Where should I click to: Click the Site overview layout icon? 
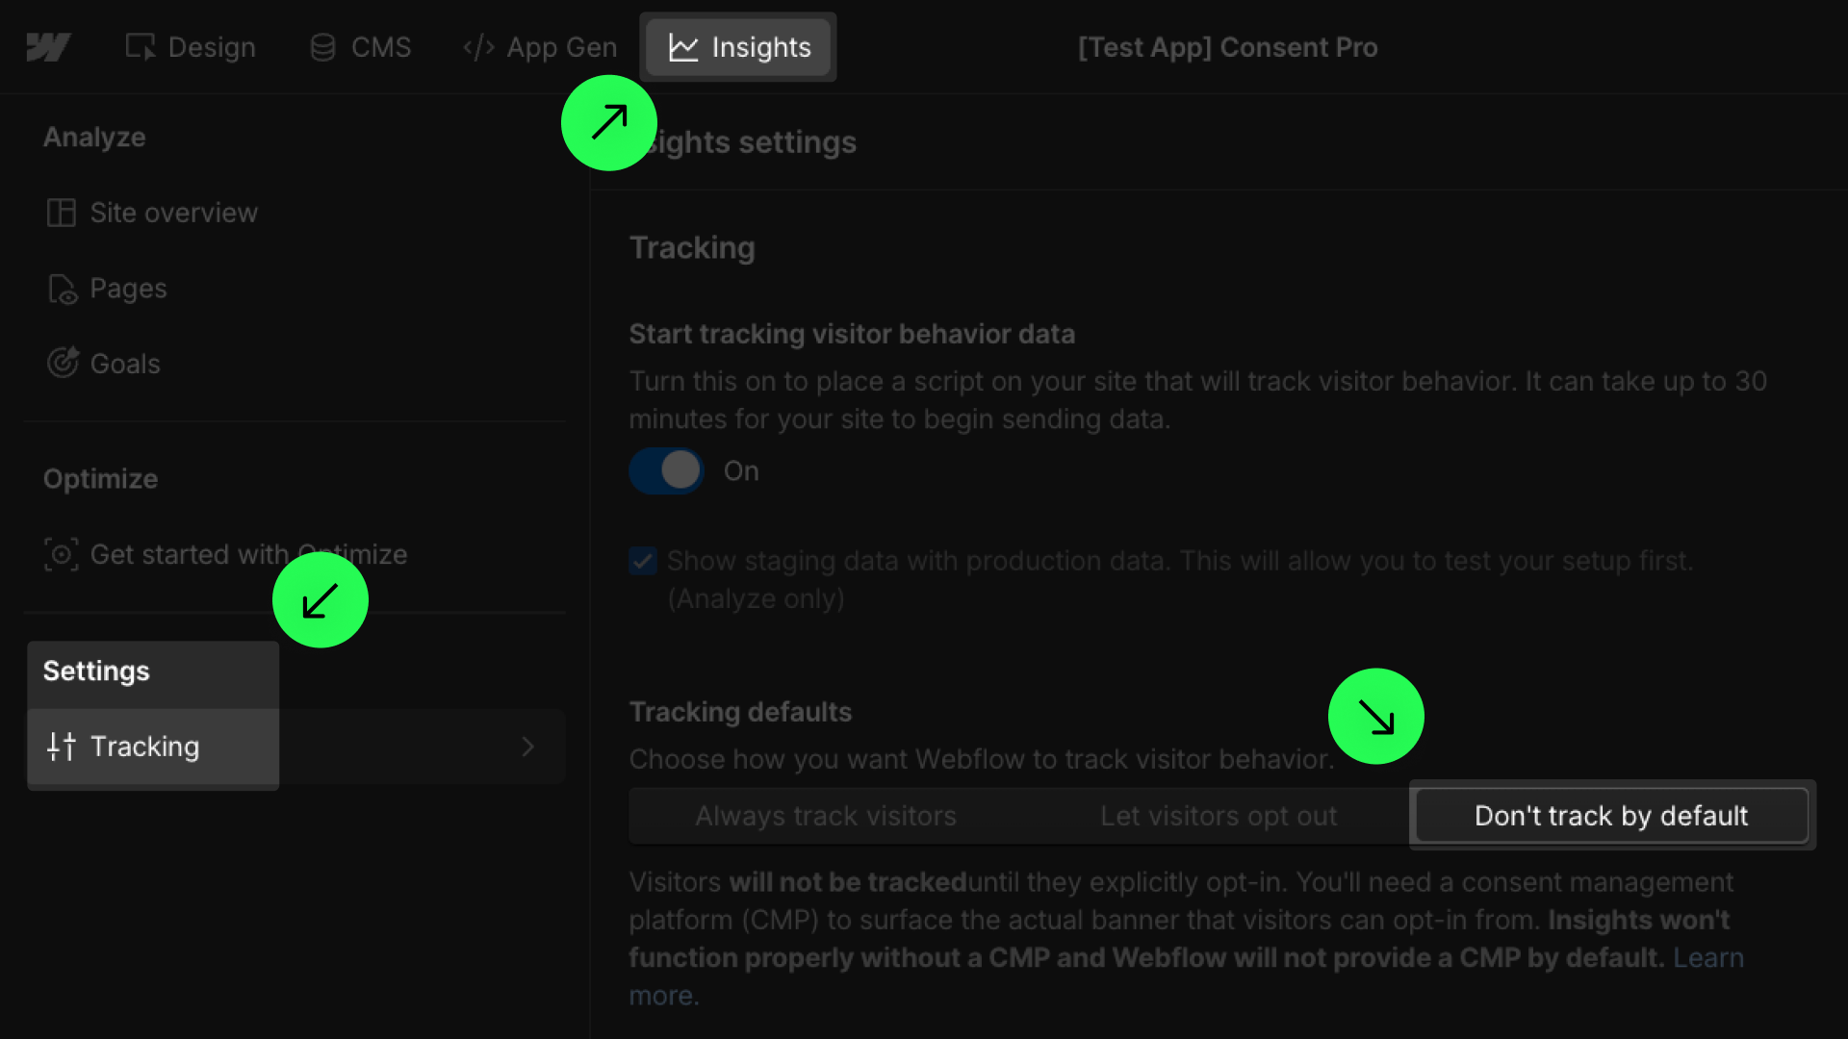(62, 213)
